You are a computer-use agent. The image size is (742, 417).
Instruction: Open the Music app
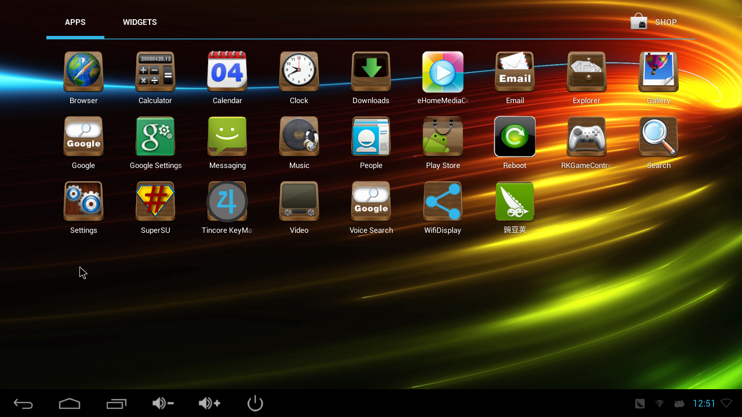[x=299, y=137]
